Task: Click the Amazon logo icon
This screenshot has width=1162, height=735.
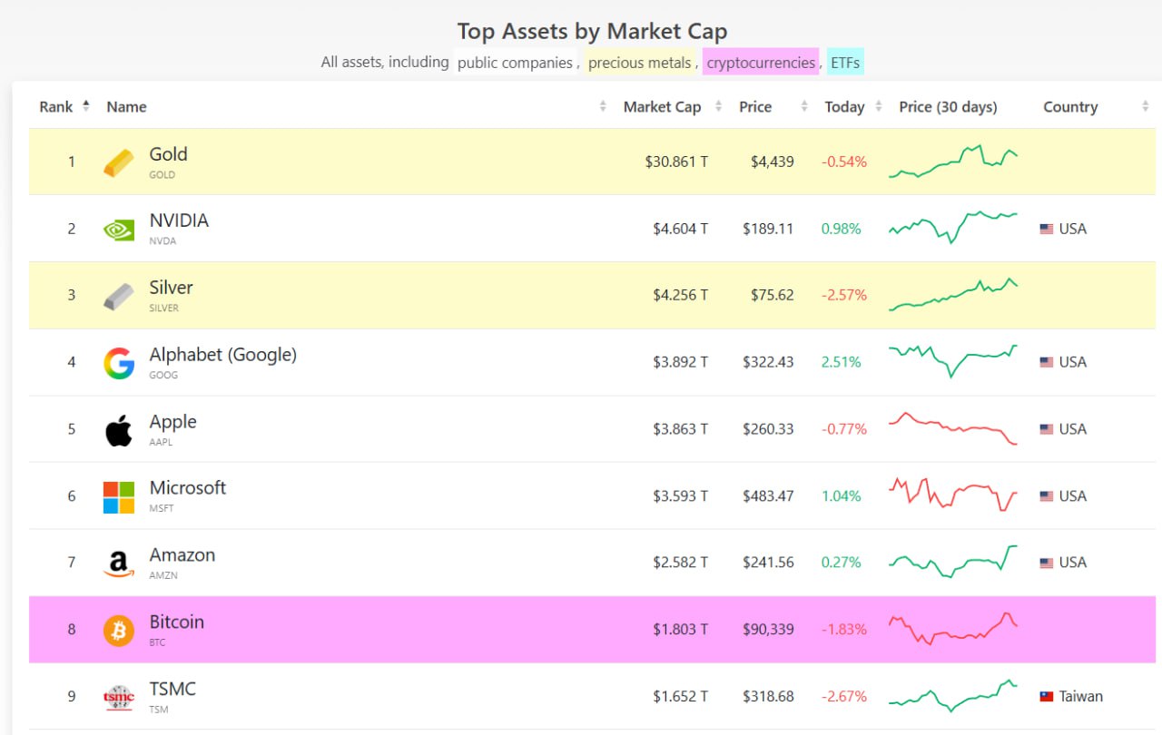Action: tap(119, 563)
